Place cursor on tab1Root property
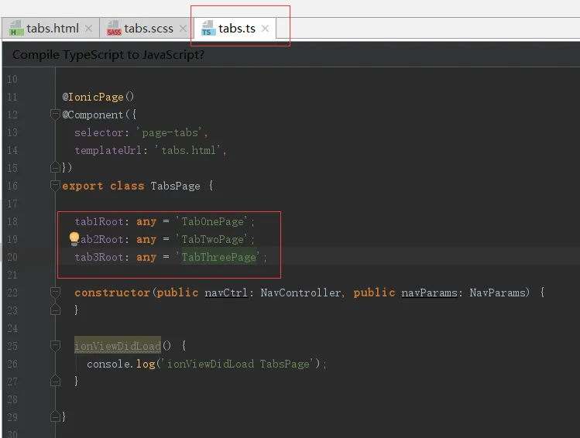Image resolution: width=580 pixels, height=438 pixels. coord(99,221)
